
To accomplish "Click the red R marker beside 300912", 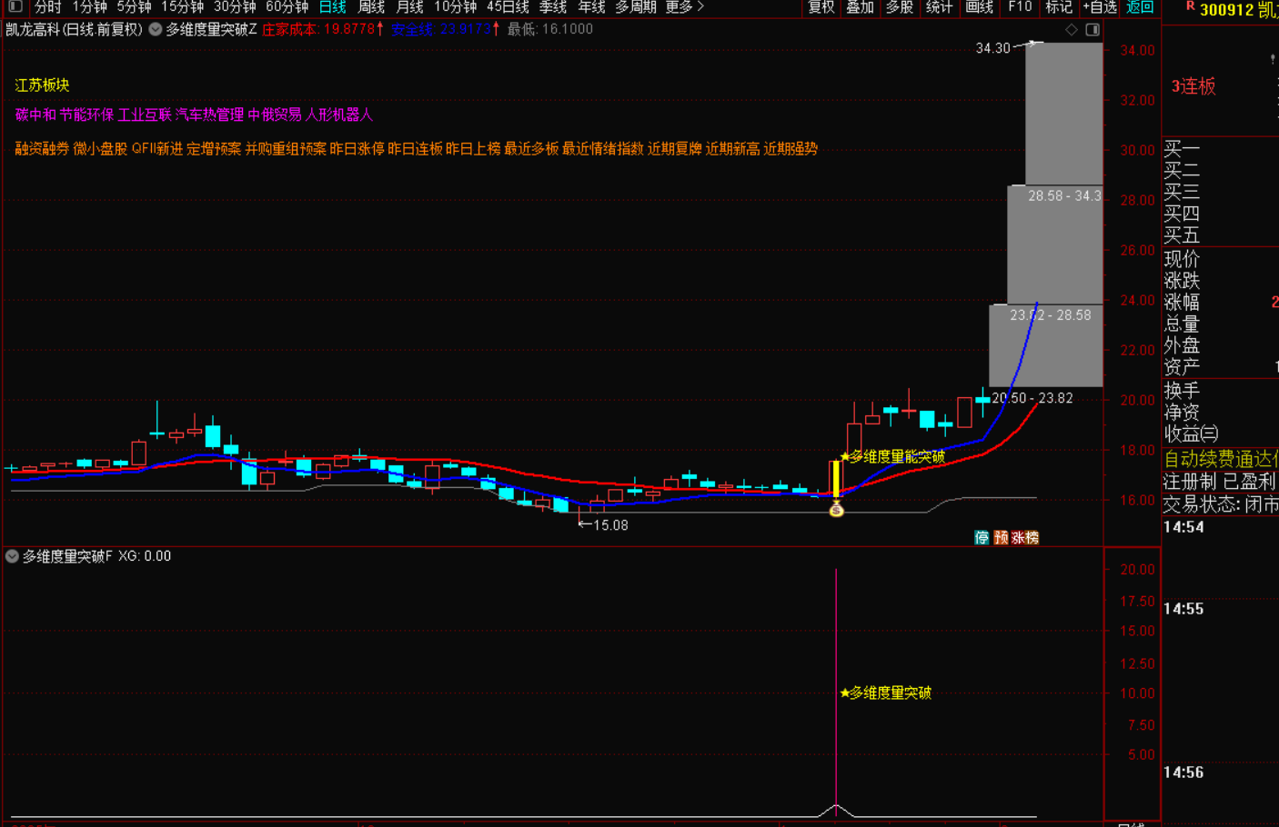I will tap(1190, 7).
